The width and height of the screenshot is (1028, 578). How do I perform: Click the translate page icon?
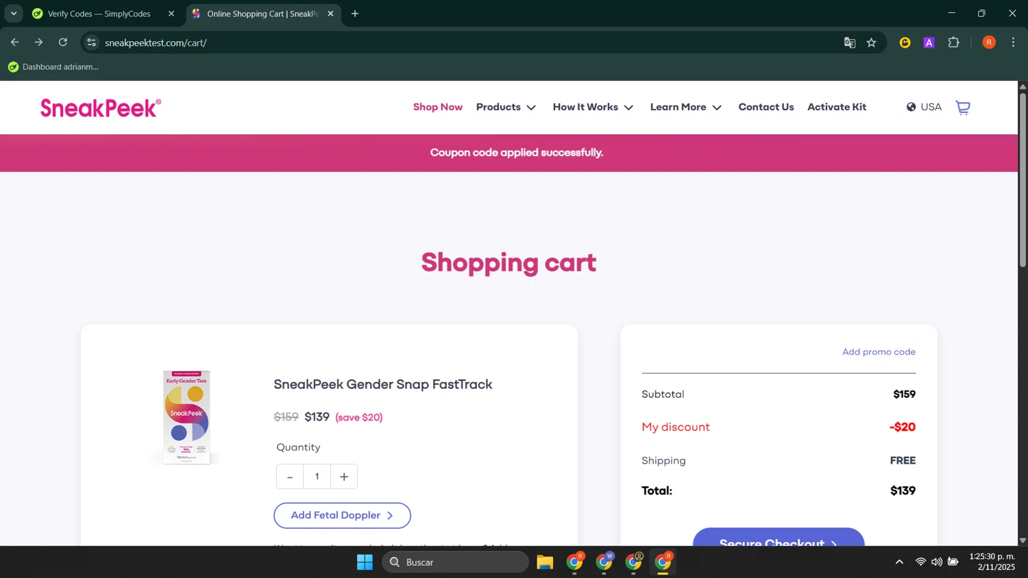(850, 42)
